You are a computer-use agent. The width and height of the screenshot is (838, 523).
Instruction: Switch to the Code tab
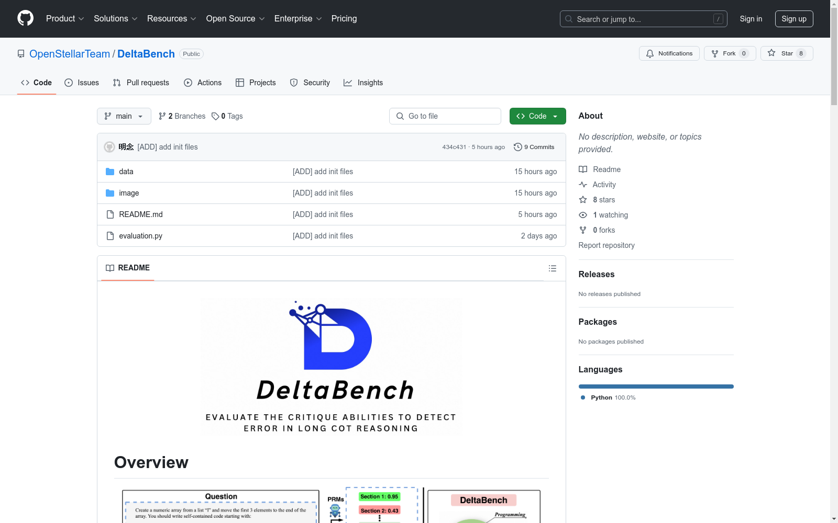point(37,83)
